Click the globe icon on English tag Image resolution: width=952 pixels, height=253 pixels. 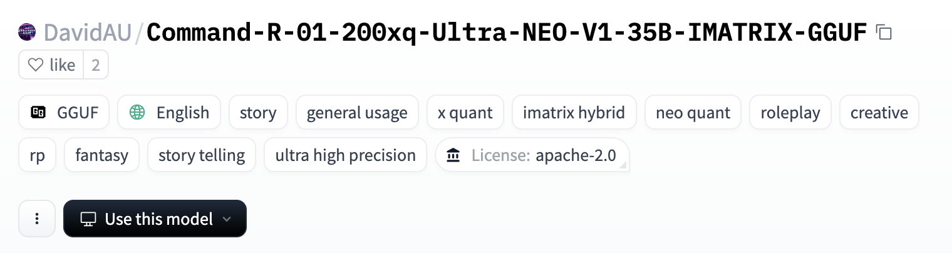pos(137,113)
